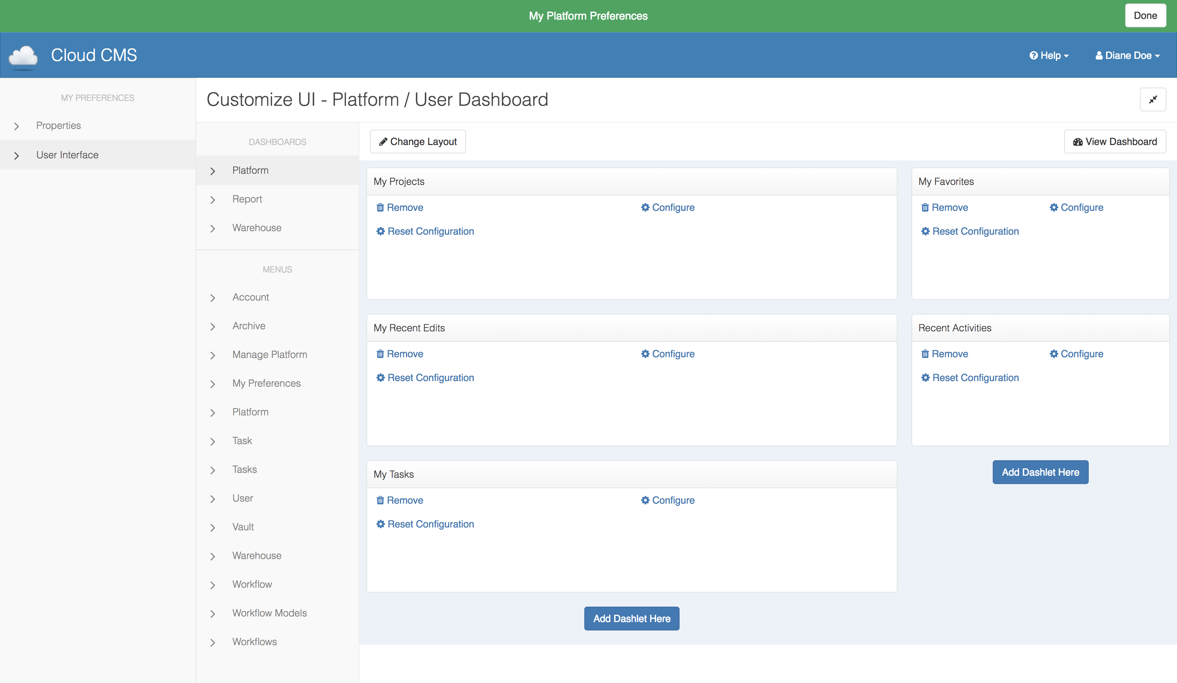Click the My Recent Edits dashlet header
This screenshot has height=683, width=1177.
point(632,328)
